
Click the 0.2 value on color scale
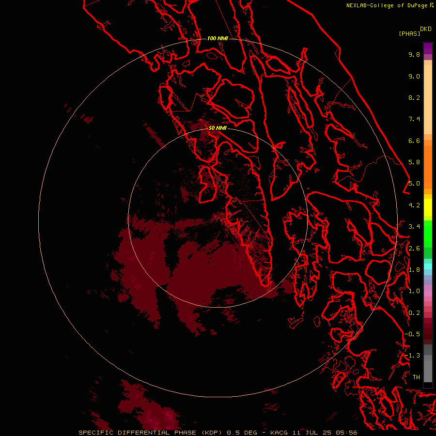pos(414,313)
